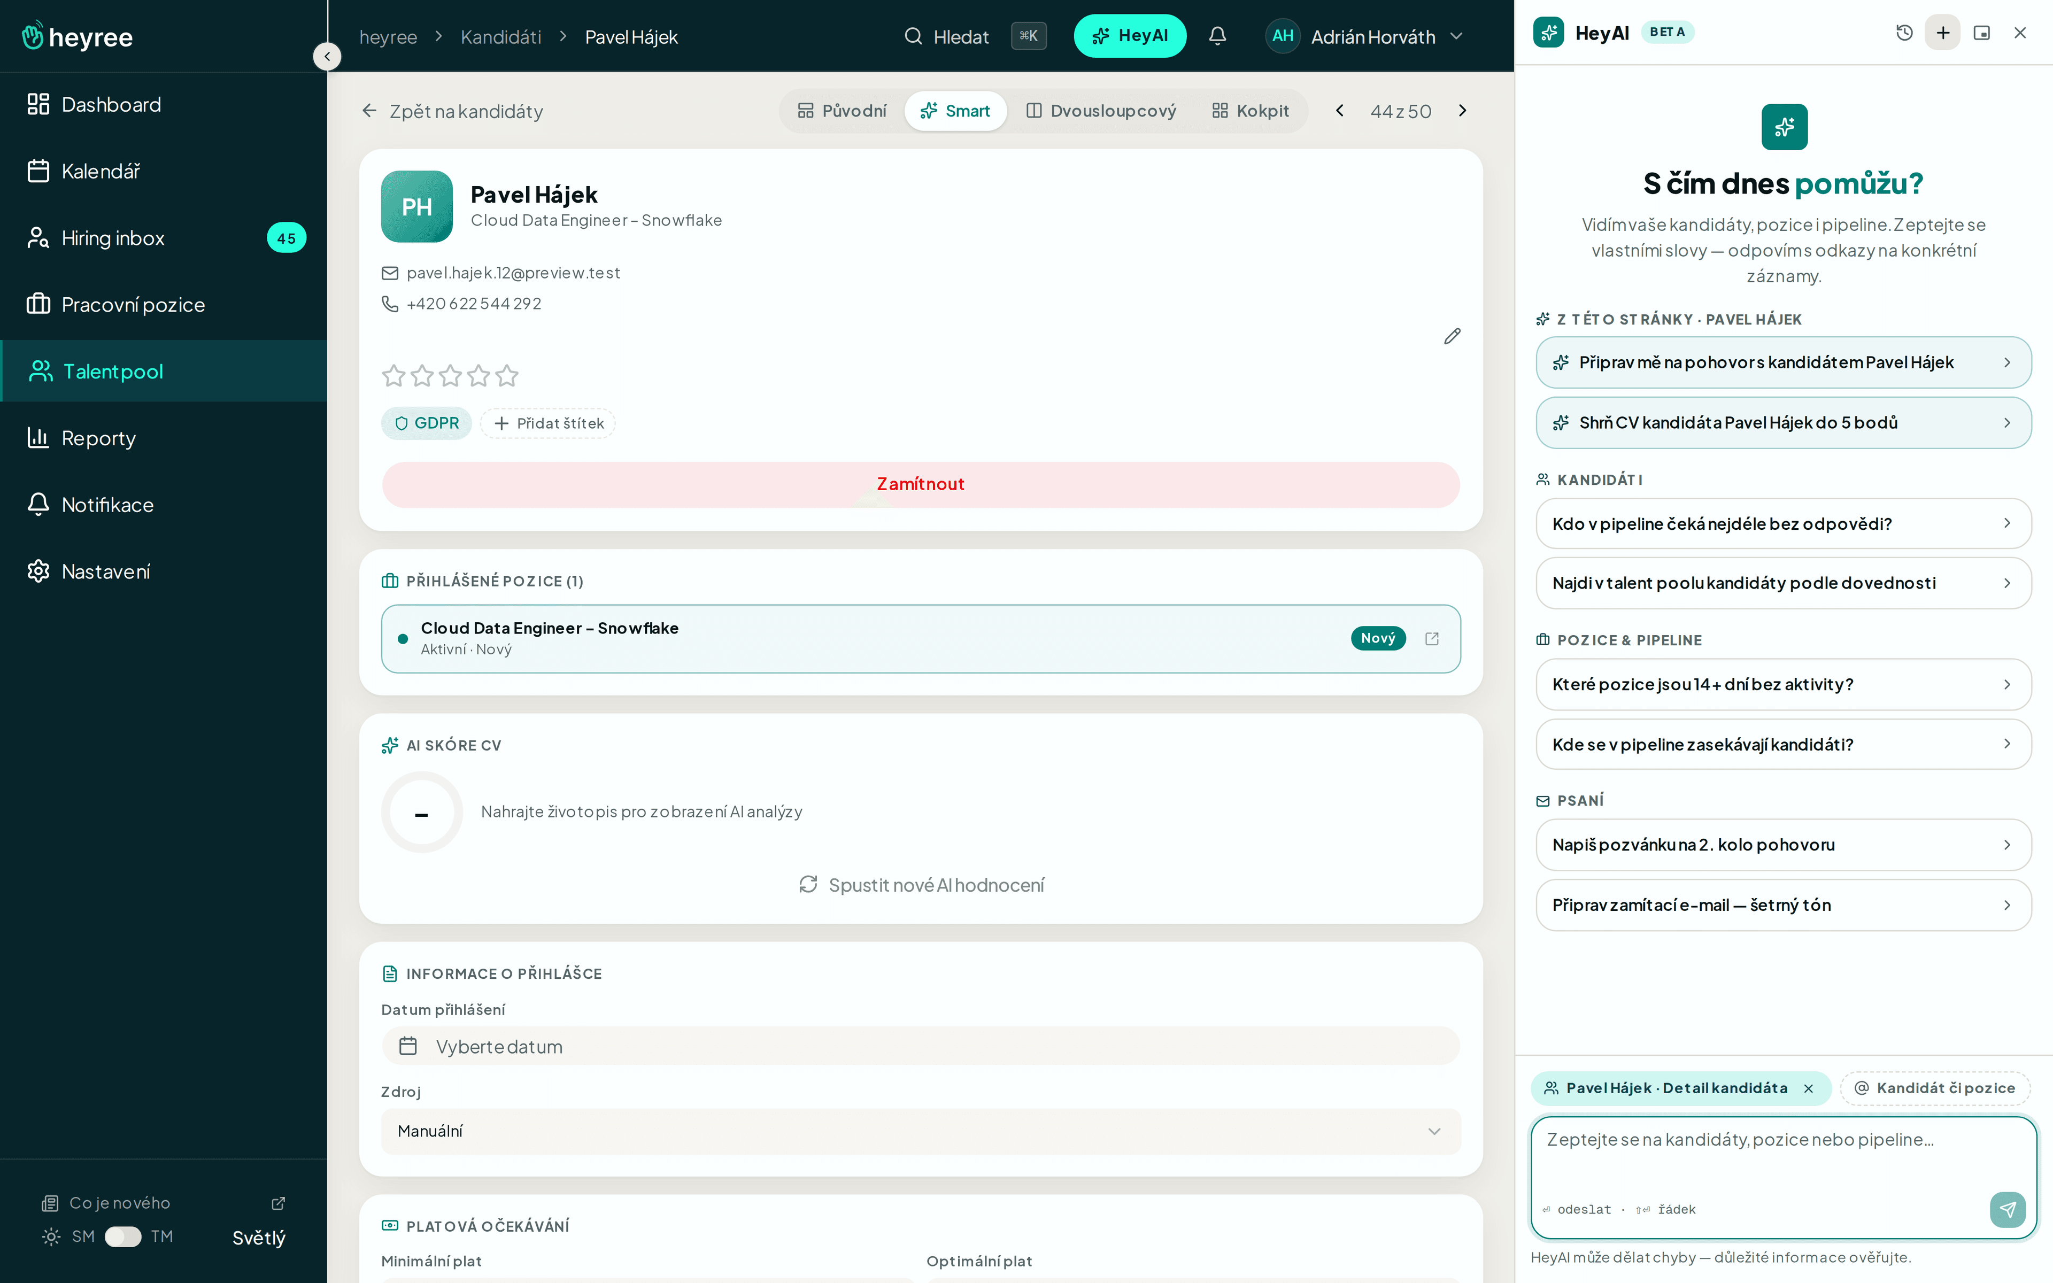Close the HeyAI panel
The height and width of the screenshot is (1283, 2053).
[2020, 33]
